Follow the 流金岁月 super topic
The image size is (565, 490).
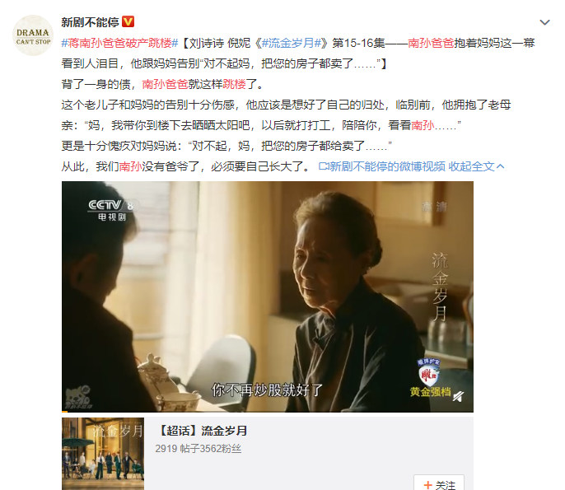pos(439,483)
